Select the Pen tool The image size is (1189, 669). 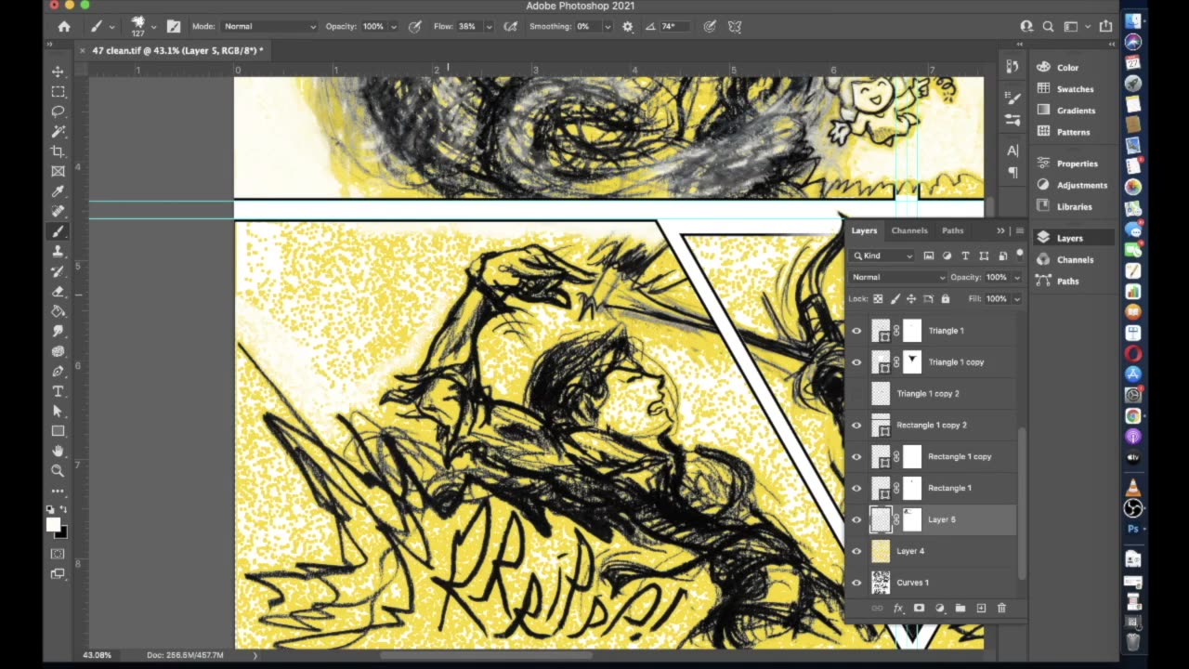[58, 371]
